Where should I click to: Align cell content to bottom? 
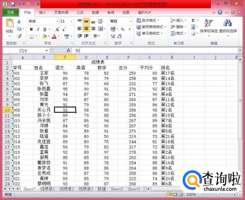pos(93,21)
